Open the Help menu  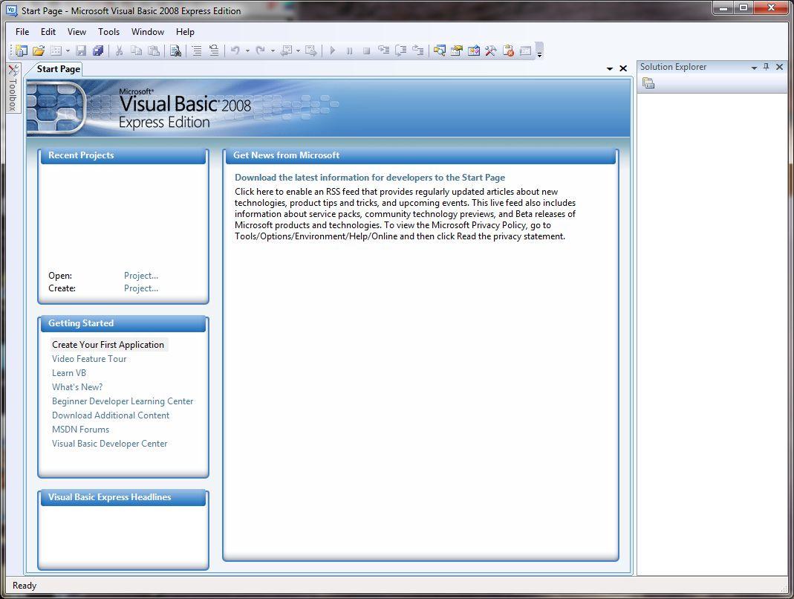[x=185, y=31]
